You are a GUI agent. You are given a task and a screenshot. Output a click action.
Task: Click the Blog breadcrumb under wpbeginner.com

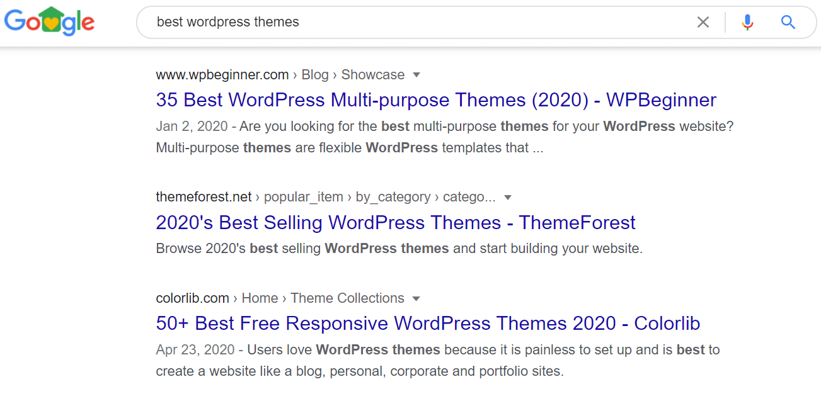click(315, 74)
